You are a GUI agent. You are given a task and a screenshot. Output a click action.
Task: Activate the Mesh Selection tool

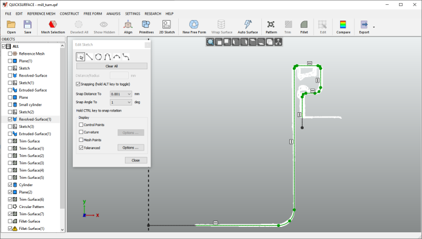[53, 27]
